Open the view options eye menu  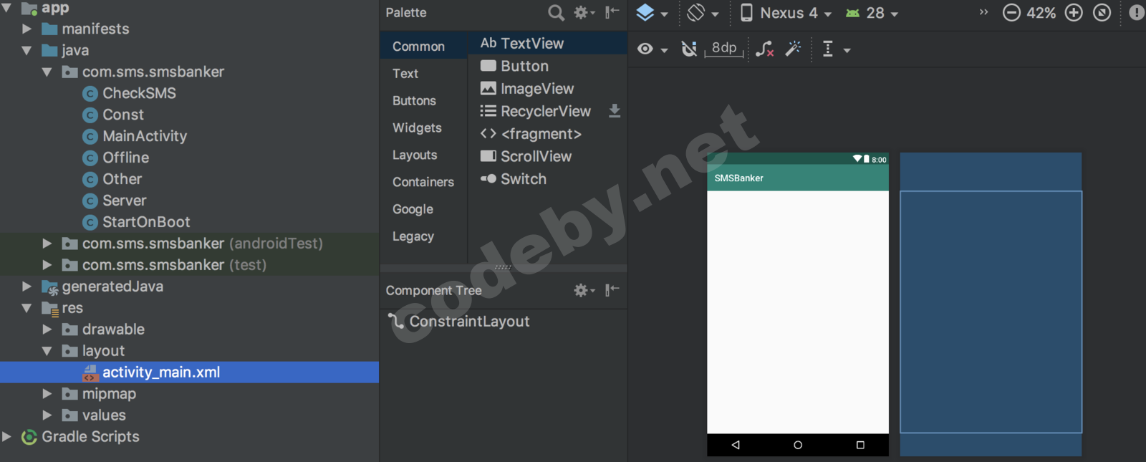(x=653, y=49)
